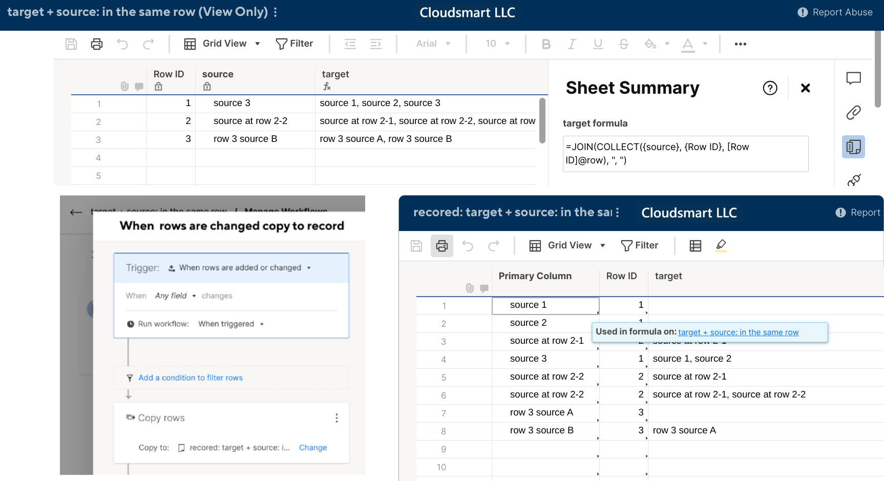Click the paperclip column icon in recored sheet
Image resolution: width=884 pixels, height=481 pixels.
[470, 288]
